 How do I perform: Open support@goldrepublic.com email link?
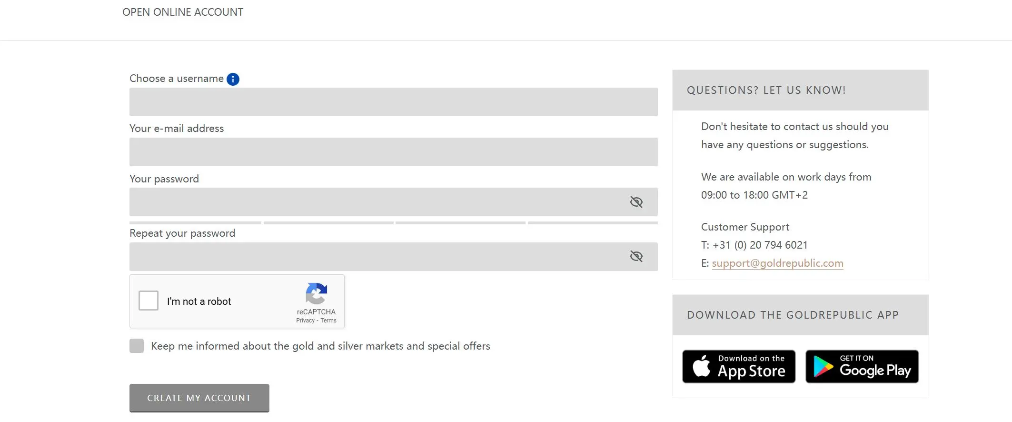pyautogui.click(x=777, y=263)
